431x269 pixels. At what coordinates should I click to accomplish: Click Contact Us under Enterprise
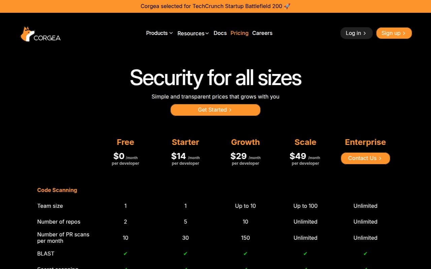365,158
